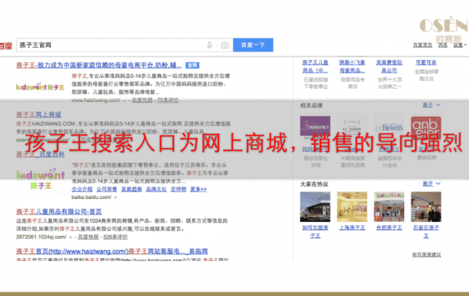The image size is (469, 296).
Task: Click the 百度一下 search button
Action: click(x=253, y=45)
